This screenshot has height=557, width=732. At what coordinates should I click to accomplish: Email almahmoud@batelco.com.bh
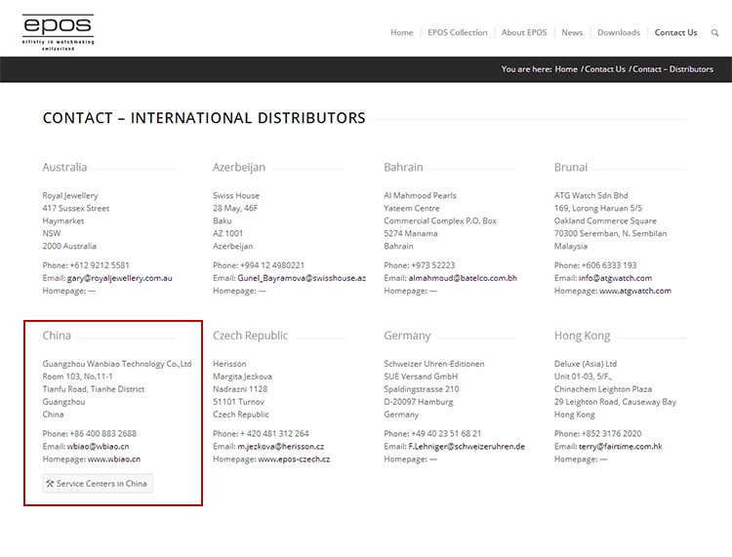463,278
